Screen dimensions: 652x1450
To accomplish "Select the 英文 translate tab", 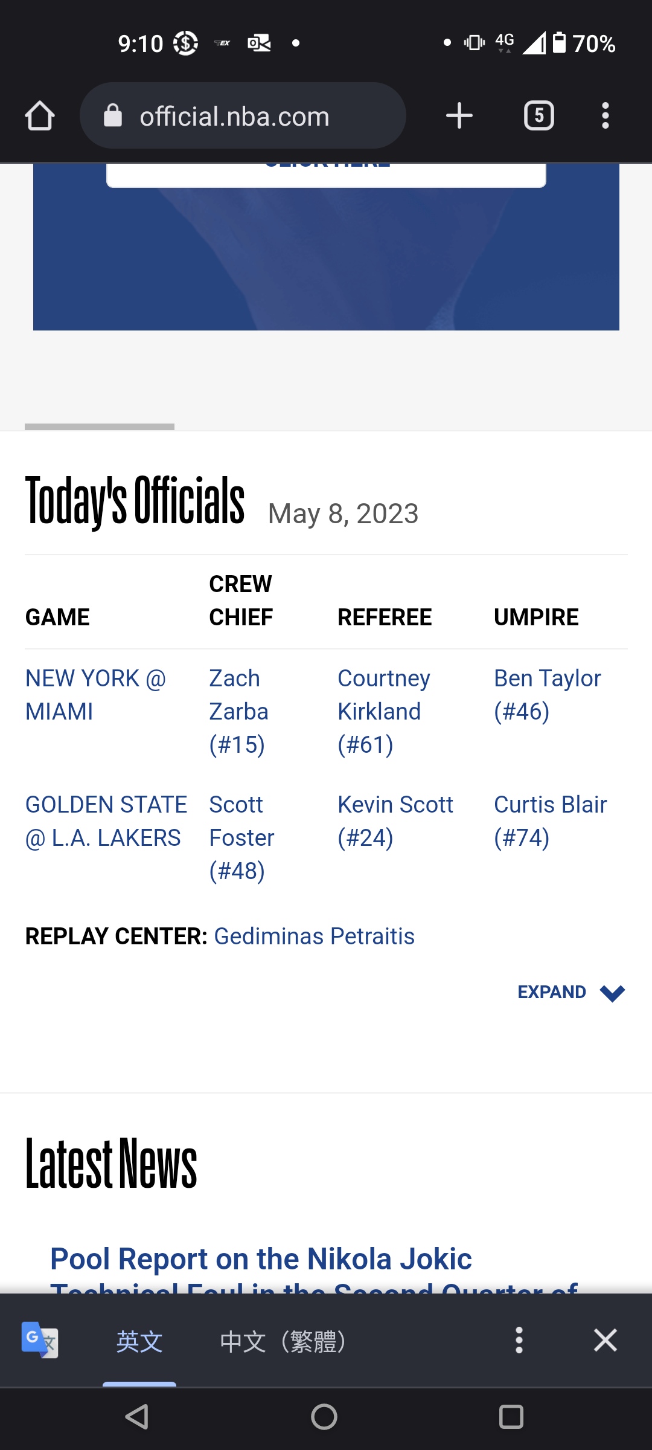I will (139, 1341).
